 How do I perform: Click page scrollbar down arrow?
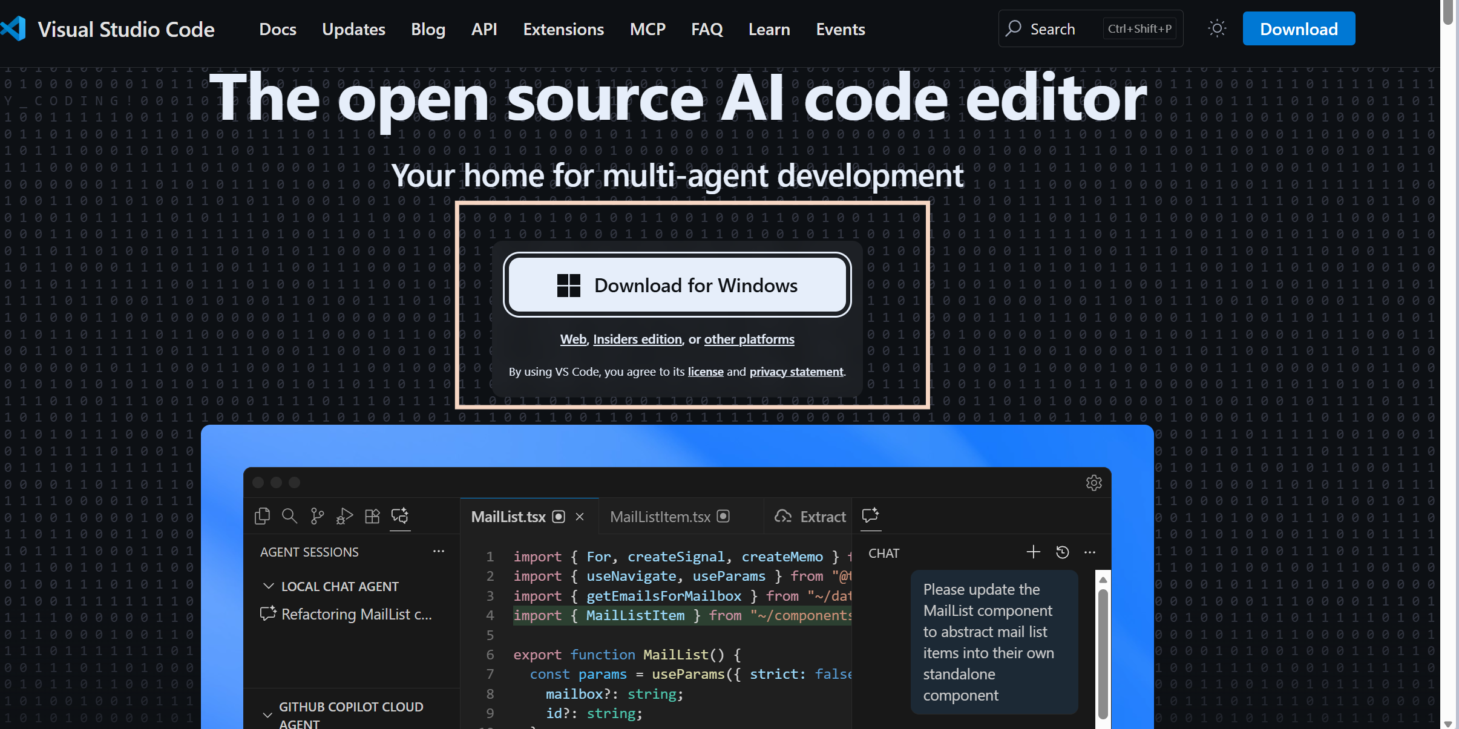pyautogui.click(x=1448, y=723)
